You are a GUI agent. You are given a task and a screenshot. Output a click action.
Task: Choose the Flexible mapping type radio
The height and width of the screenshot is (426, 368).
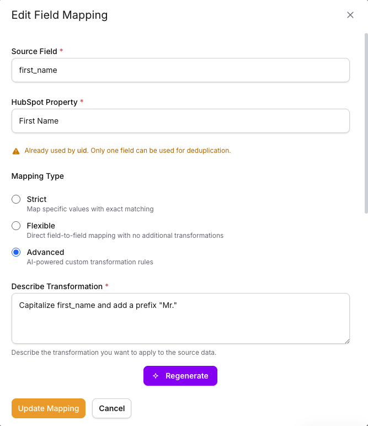[x=16, y=226]
